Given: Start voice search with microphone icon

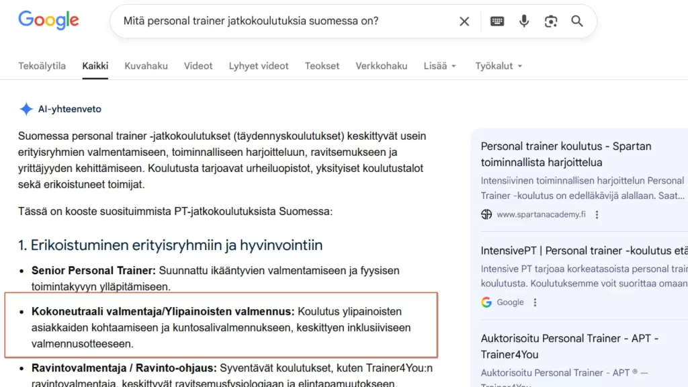Looking at the screenshot, I should tap(524, 21).
